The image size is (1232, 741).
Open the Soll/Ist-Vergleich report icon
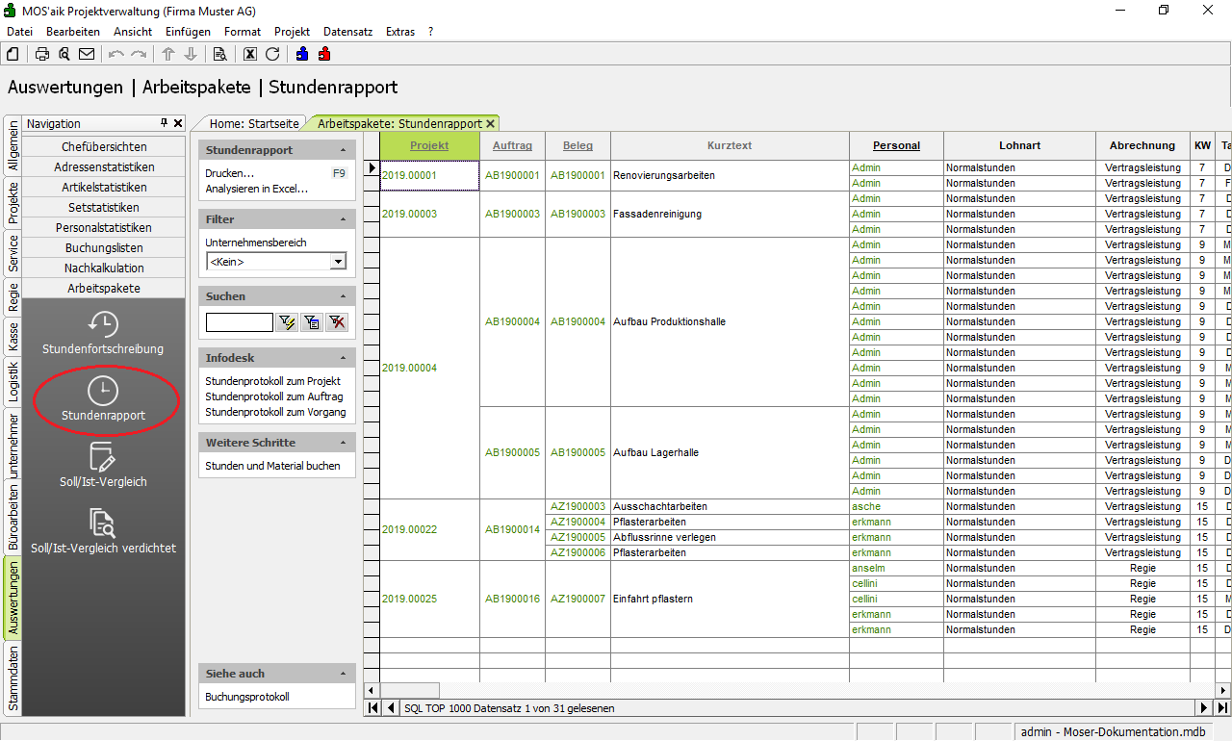tap(103, 465)
